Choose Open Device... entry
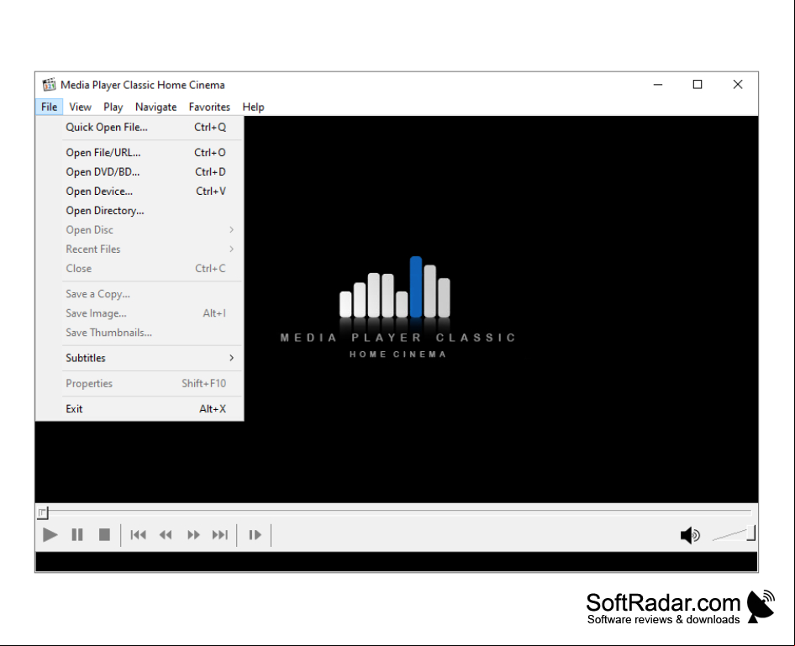795x646 pixels. 140,191
